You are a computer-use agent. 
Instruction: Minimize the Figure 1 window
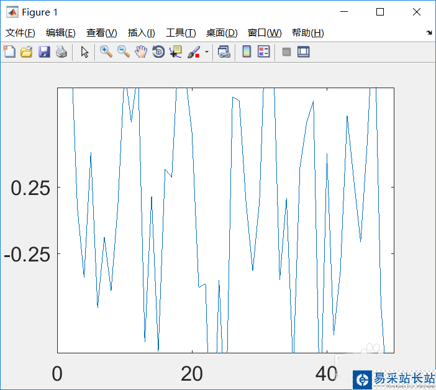pos(344,12)
